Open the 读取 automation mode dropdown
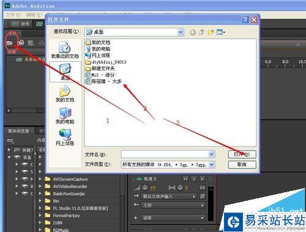 point(173,218)
